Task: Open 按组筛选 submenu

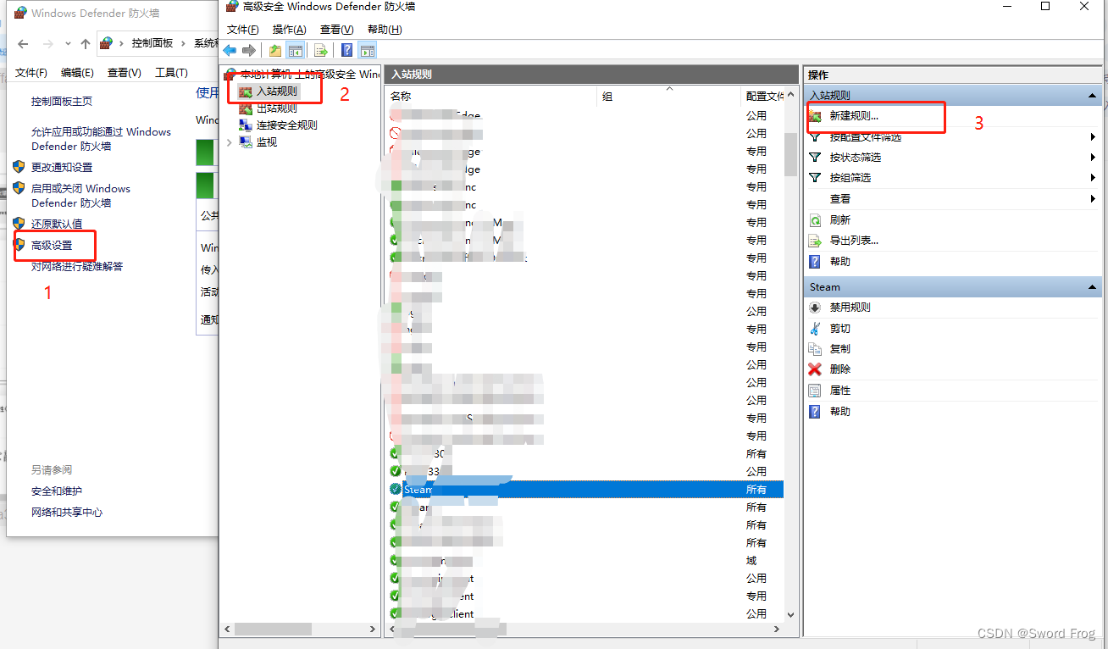Action: pyautogui.click(x=954, y=177)
